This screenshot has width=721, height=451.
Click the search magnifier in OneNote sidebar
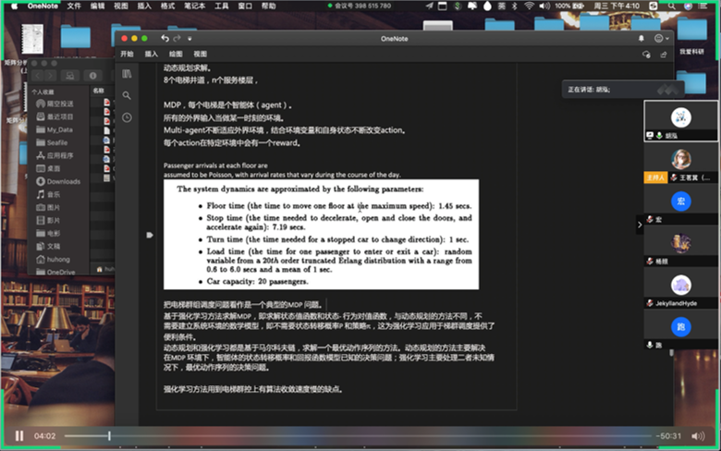(x=126, y=95)
